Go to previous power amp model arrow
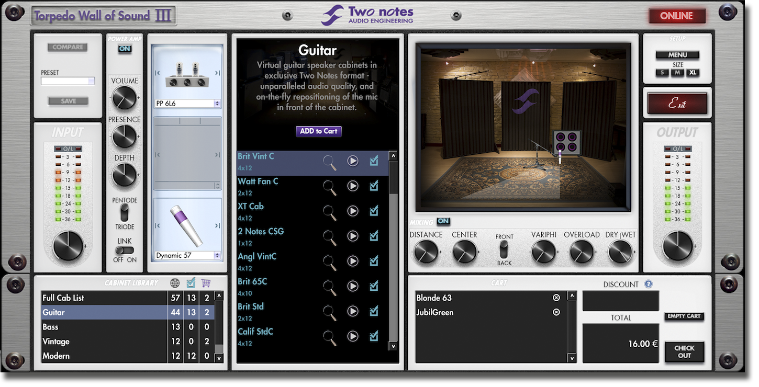Image resolution: width=759 pixels, height=387 pixels. tap(157, 73)
